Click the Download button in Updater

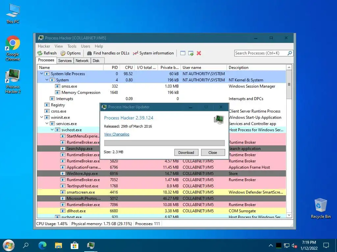coord(186,153)
